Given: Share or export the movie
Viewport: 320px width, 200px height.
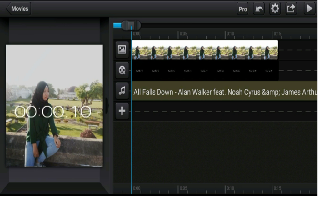Looking at the screenshot, I should point(291,9).
